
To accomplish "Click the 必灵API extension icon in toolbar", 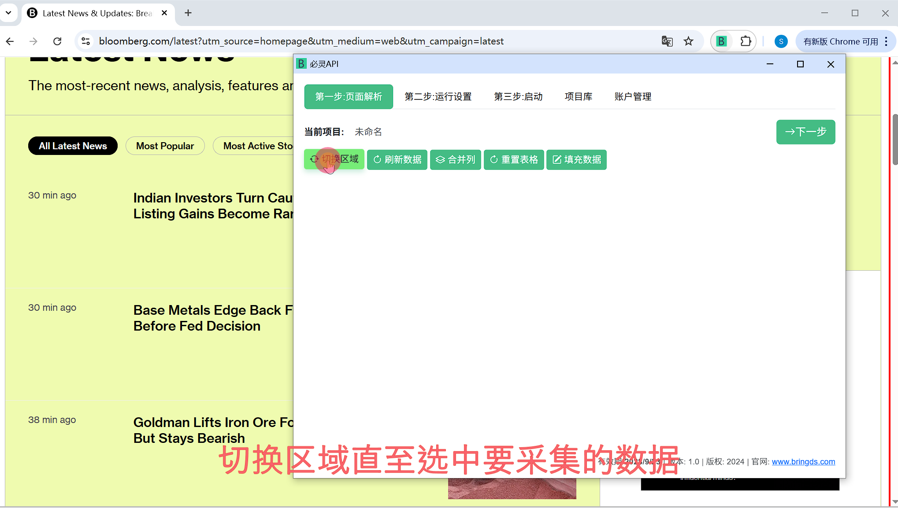I will (x=721, y=41).
